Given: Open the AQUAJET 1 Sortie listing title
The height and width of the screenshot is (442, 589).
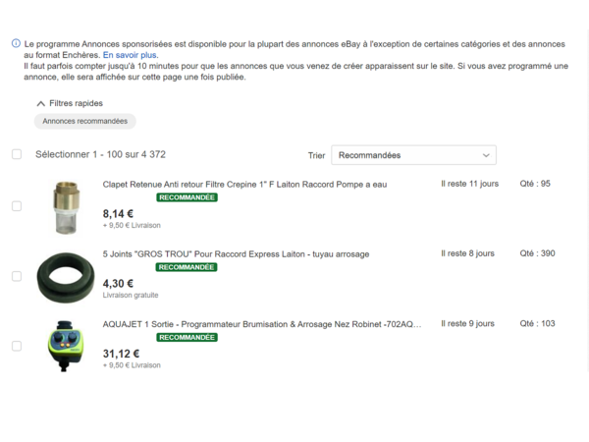Looking at the screenshot, I should point(262,324).
